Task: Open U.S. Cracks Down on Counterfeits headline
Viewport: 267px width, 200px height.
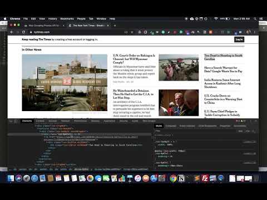Action: click(223, 99)
